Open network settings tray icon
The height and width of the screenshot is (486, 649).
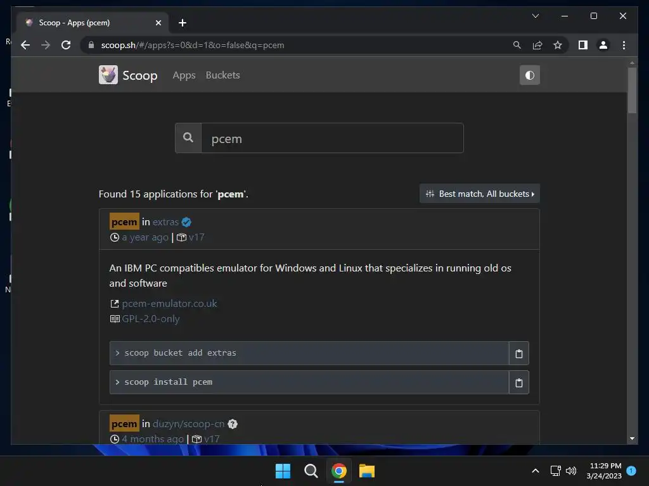555,471
